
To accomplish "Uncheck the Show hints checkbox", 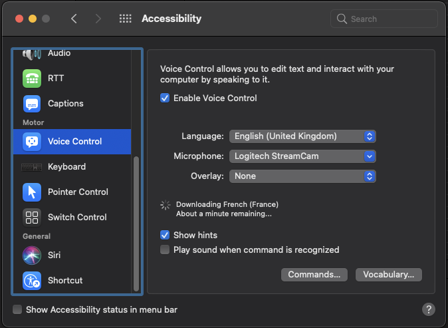I will [x=165, y=235].
